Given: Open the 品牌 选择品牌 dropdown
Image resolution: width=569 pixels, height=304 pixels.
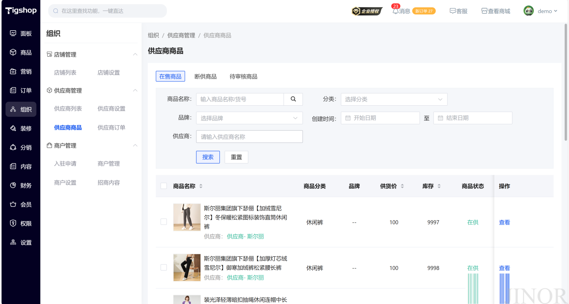Looking at the screenshot, I should [249, 118].
